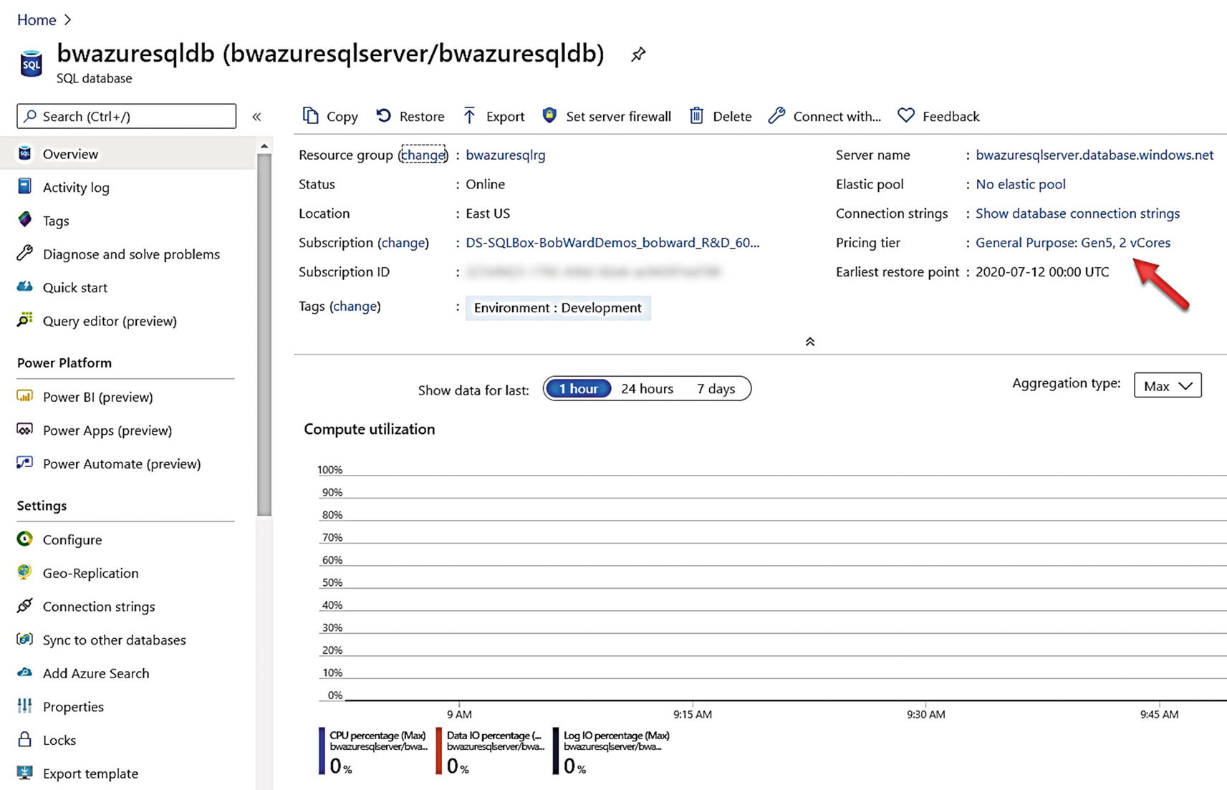Screen dimensions: 1227x790
Task: Click the Add Azure Search icon
Action: [25, 673]
